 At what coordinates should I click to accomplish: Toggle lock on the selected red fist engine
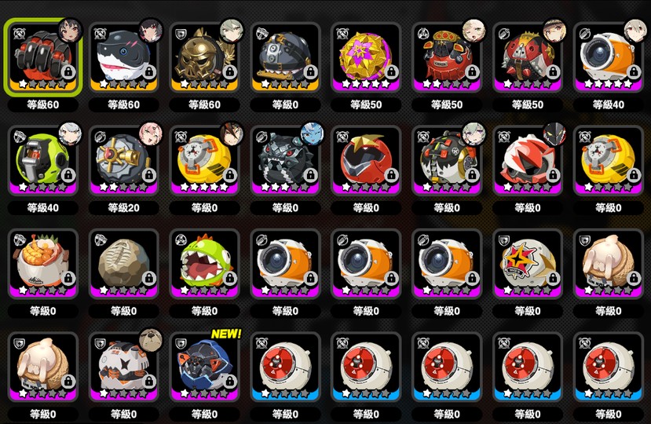(x=68, y=73)
